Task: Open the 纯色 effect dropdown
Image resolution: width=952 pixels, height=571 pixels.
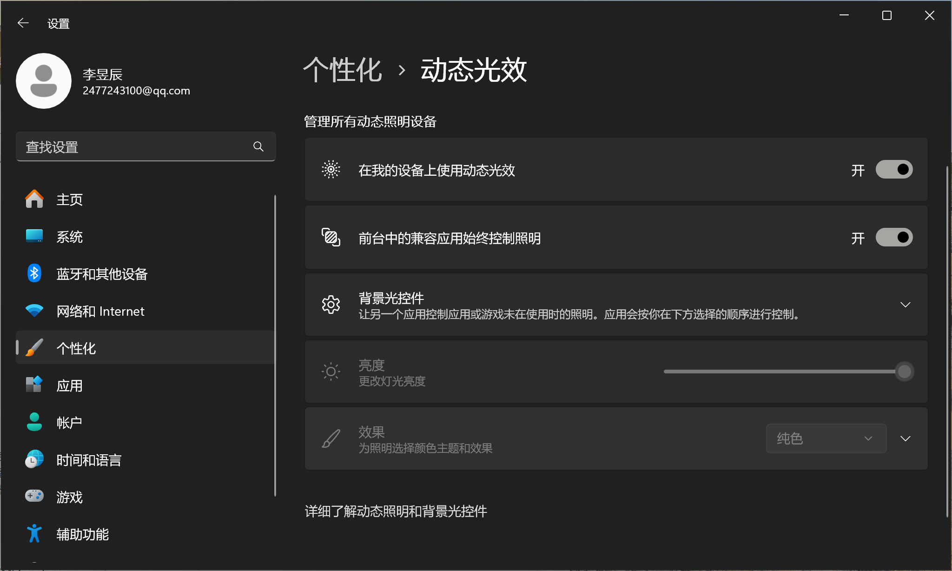Action: click(x=826, y=438)
